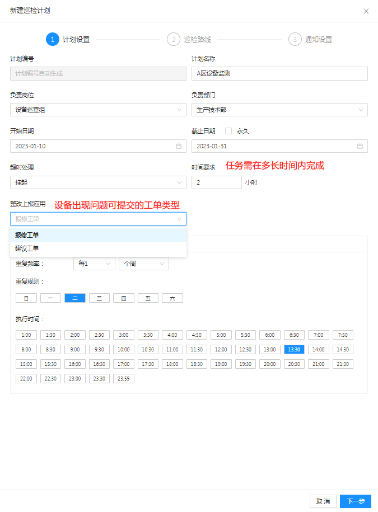Click step 1 计划设置 circle icon
This screenshot has height=512, width=378.
(x=52, y=39)
